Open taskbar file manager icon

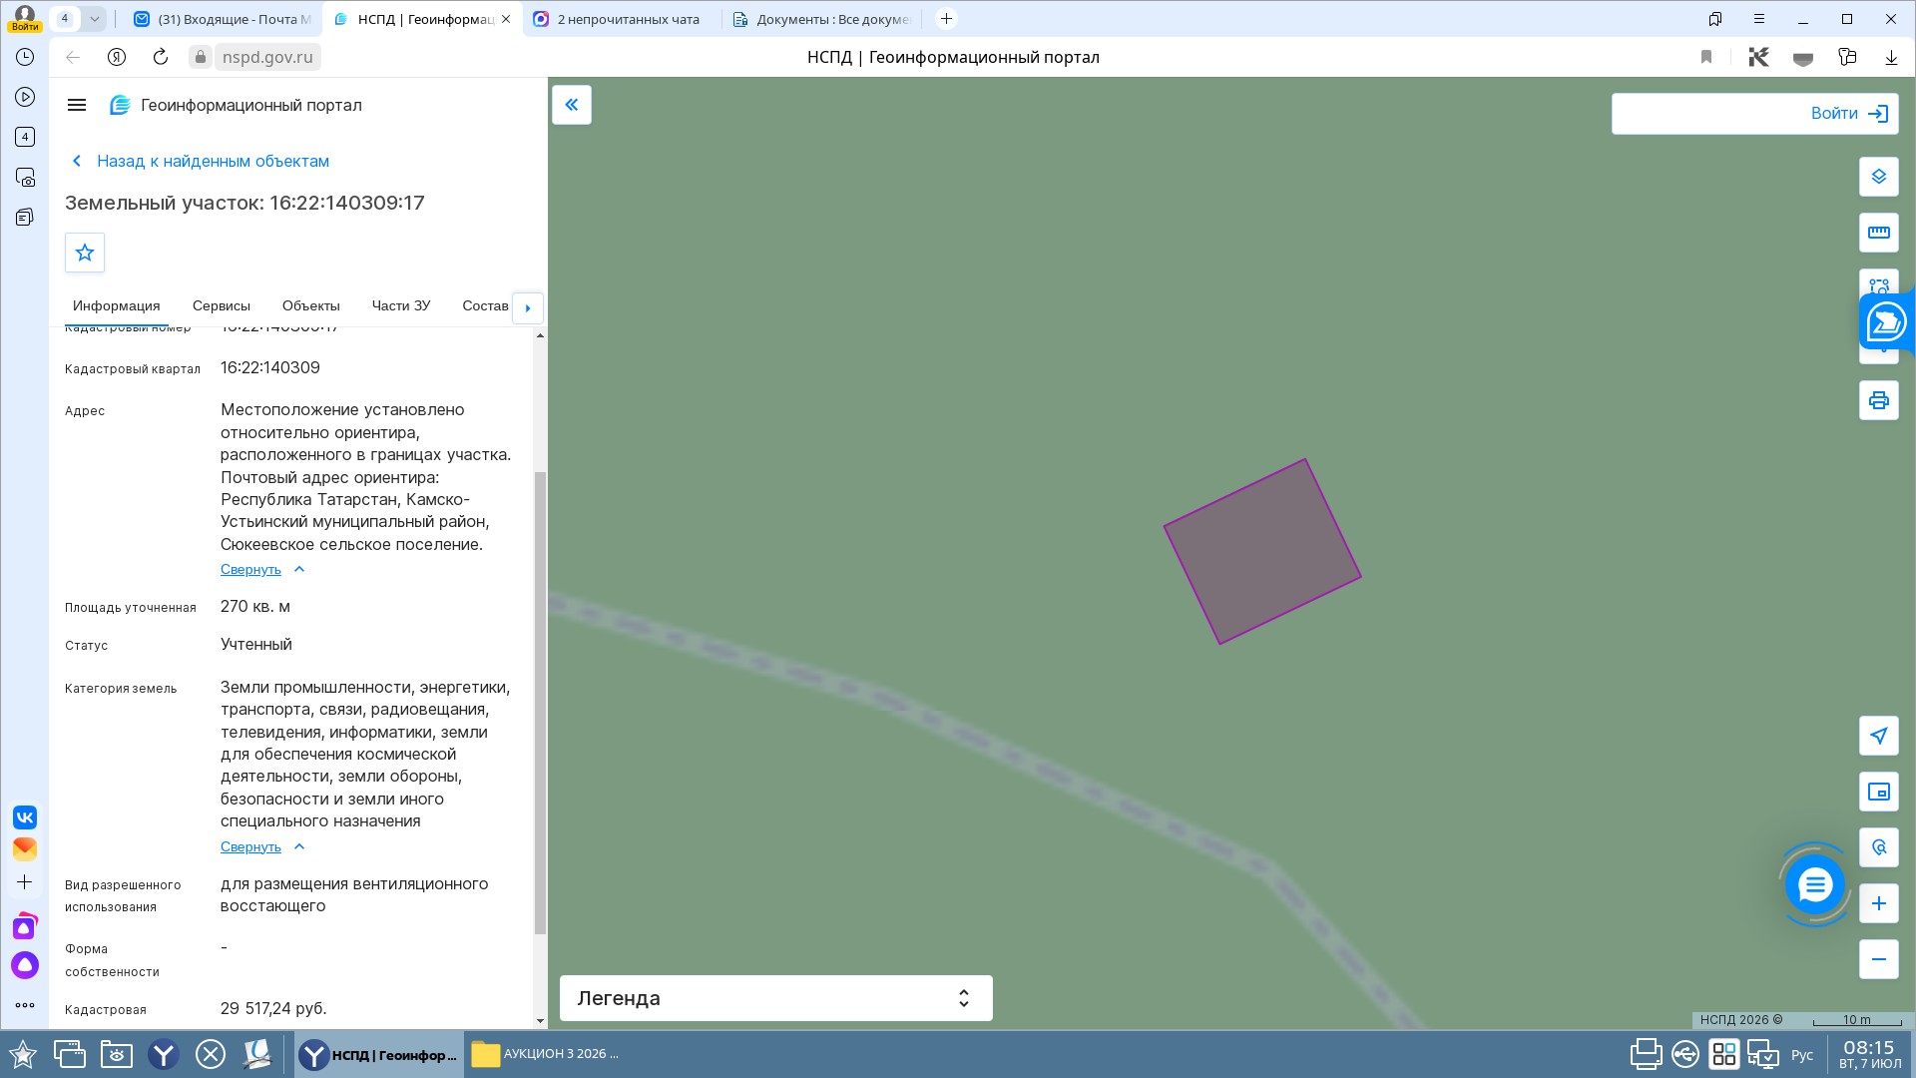click(117, 1054)
